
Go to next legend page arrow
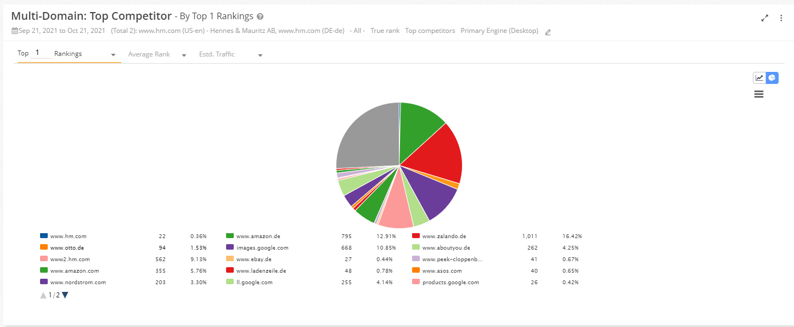pyautogui.click(x=65, y=295)
